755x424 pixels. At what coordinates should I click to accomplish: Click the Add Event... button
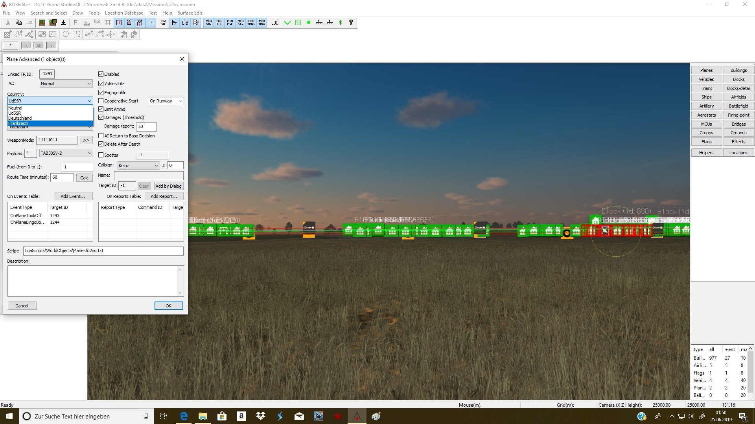[x=73, y=196]
